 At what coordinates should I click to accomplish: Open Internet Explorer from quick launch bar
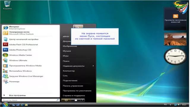click(x=22, y=105)
